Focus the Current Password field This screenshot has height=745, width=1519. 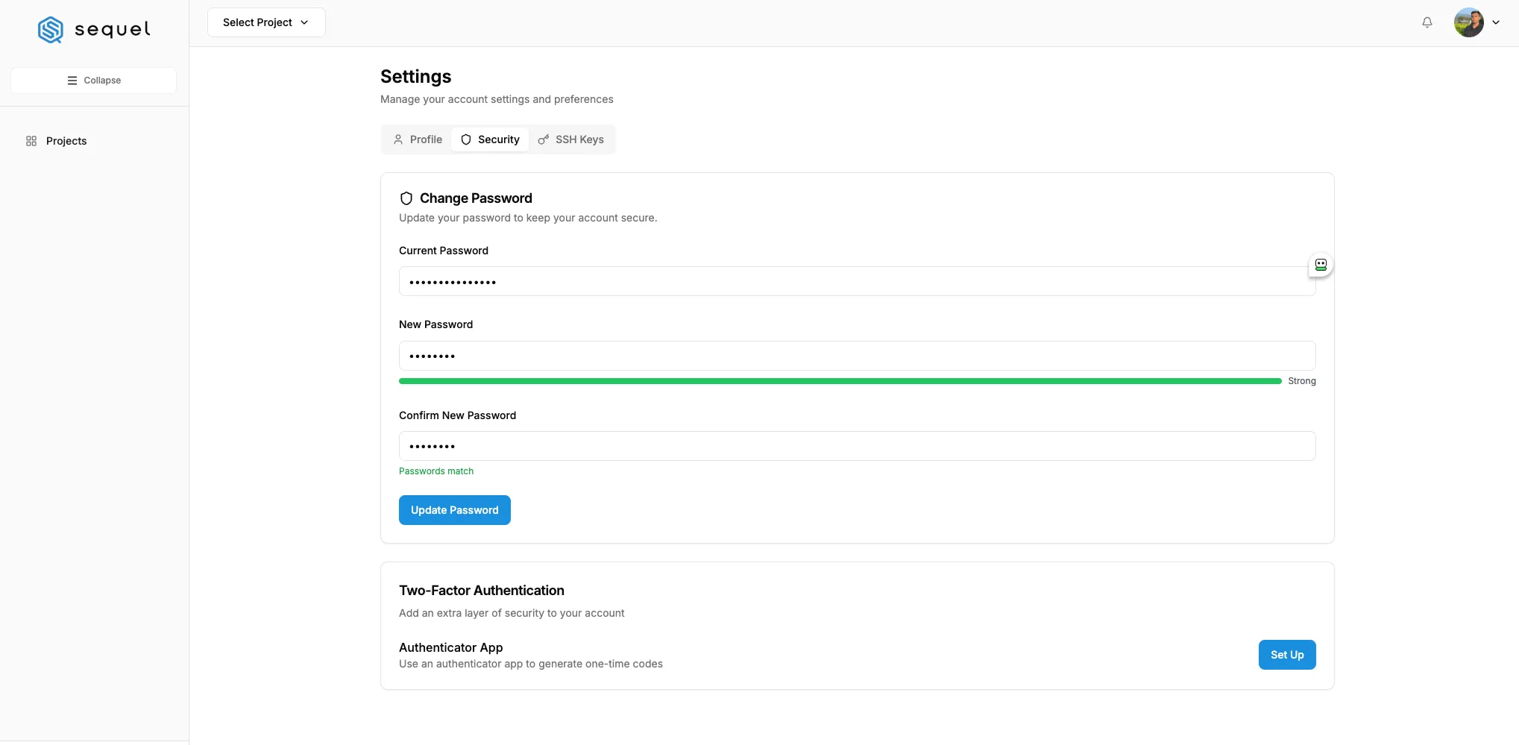click(858, 281)
